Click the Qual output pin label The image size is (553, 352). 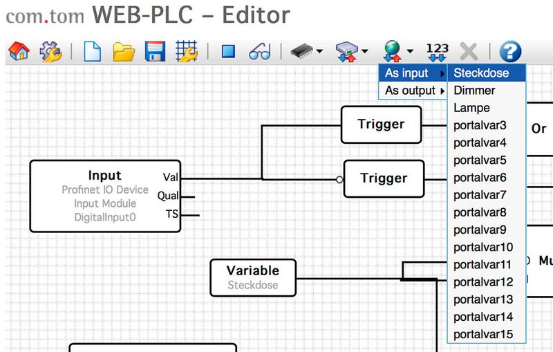tap(168, 196)
